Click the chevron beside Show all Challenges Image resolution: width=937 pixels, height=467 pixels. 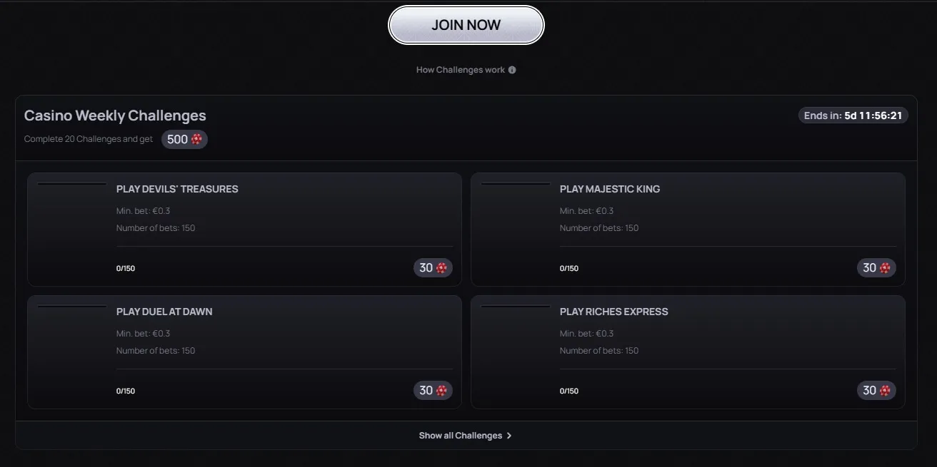tap(509, 435)
